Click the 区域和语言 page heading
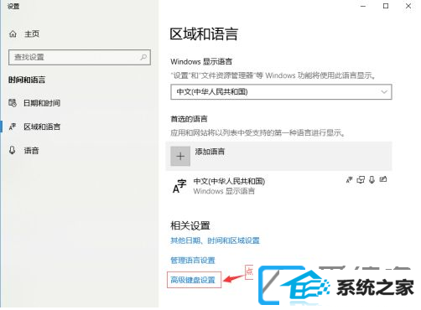The width and height of the screenshot is (421, 310). point(204,34)
